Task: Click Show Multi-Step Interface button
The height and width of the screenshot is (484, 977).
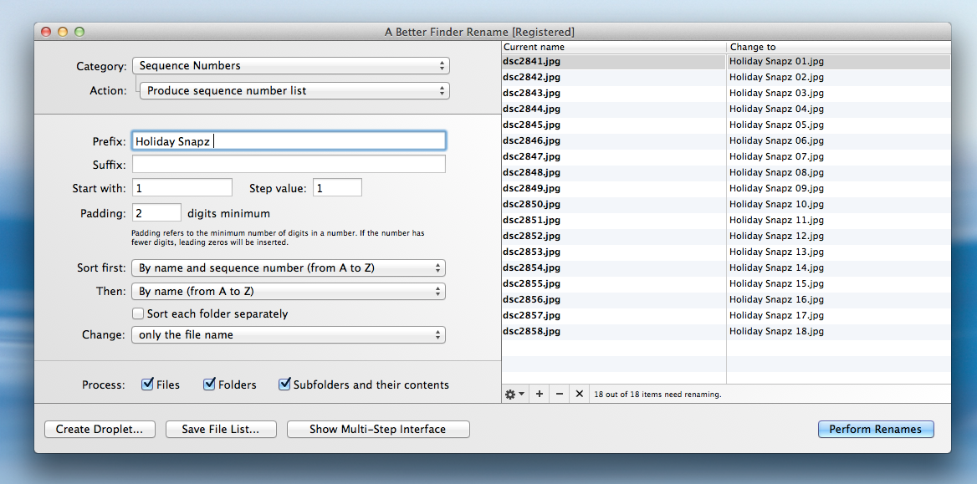Action: pyautogui.click(x=377, y=429)
